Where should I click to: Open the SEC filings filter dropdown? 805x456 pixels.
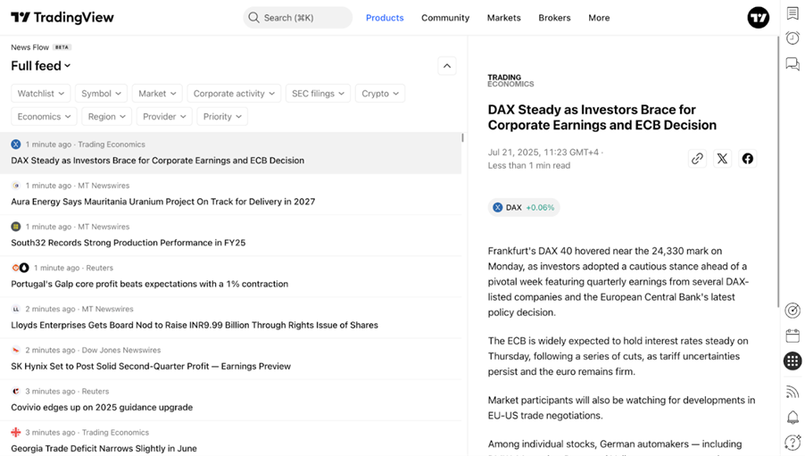[318, 94]
